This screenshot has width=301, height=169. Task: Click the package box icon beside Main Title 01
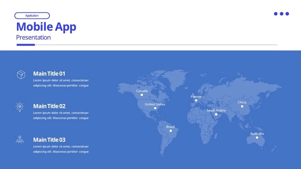pos(21,74)
